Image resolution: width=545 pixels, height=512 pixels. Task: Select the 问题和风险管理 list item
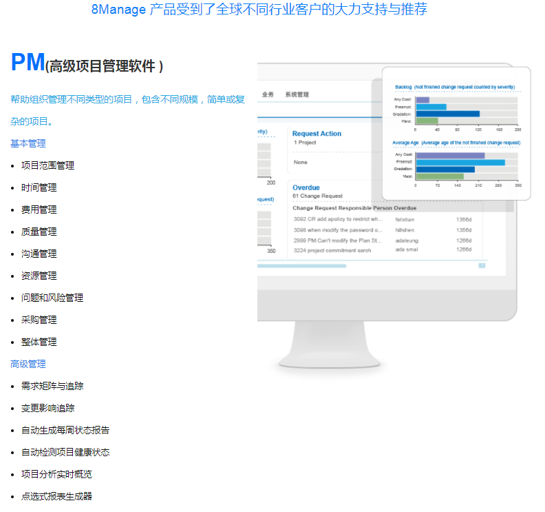(52, 298)
